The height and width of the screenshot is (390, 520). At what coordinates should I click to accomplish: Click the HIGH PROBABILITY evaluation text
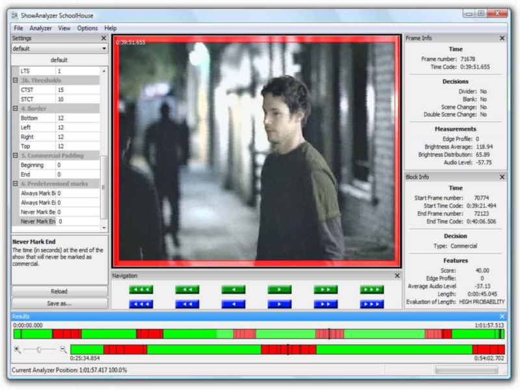coord(482,302)
